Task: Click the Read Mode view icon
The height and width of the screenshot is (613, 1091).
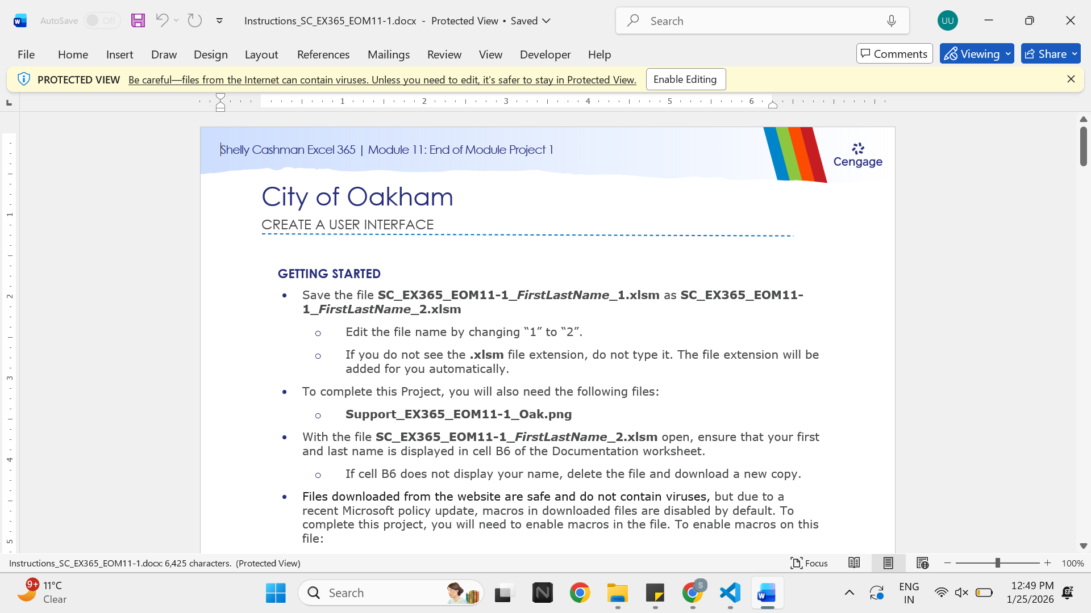Action: (854, 563)
